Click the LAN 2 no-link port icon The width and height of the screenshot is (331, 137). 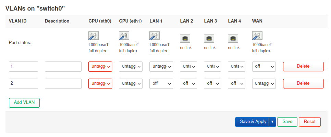pos(185,39)
